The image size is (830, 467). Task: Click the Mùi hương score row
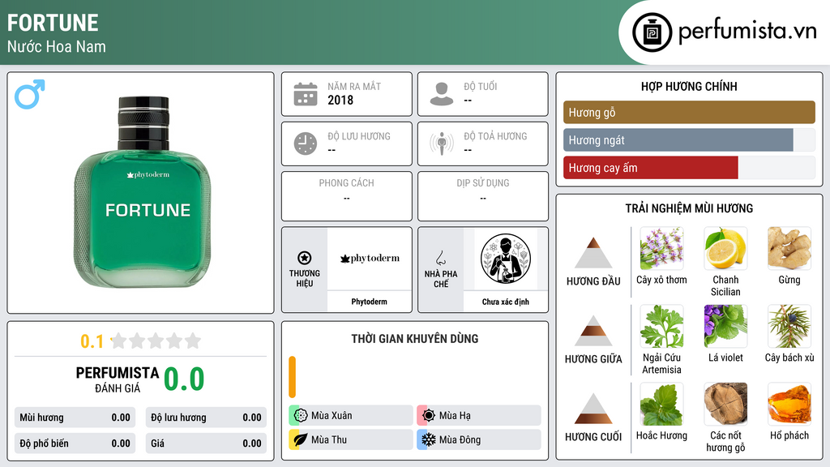75,418
